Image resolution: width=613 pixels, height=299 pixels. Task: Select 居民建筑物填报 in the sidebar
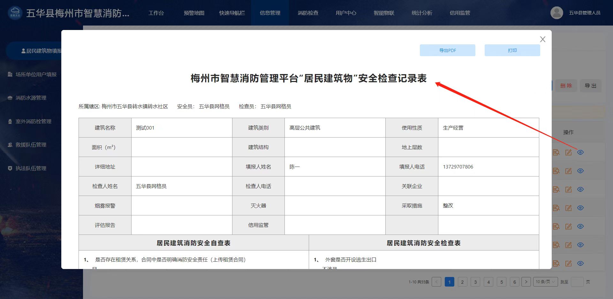41,51
